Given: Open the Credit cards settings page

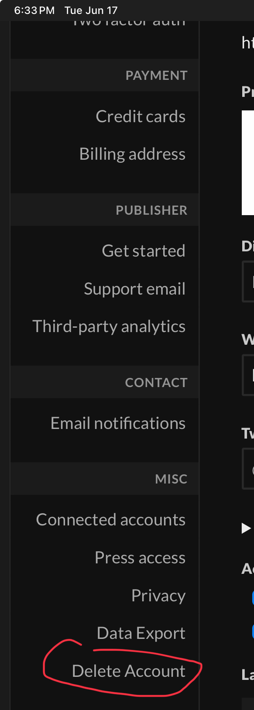Looking at the screenshot, I should (141, 117).
